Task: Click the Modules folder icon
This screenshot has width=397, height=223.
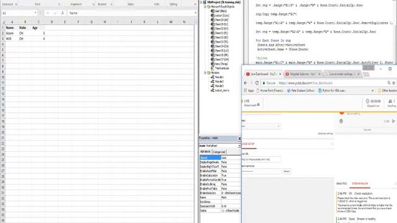Action: tap(209, 73)
